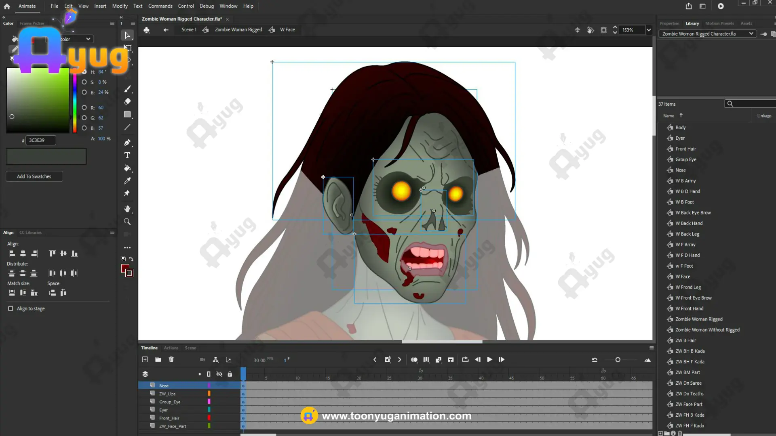This screenshot has width=776, height=436.
Task: Enable Align to stage checkbox
Action: 11,308
